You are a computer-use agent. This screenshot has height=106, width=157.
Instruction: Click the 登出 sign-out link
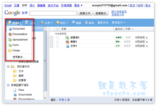pyautogui.click(x=148, y=5)
